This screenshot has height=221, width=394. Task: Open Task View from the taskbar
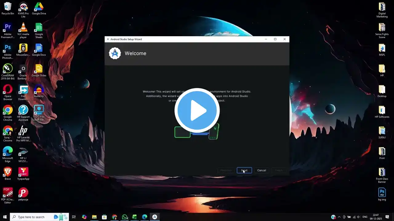point(74,217)
